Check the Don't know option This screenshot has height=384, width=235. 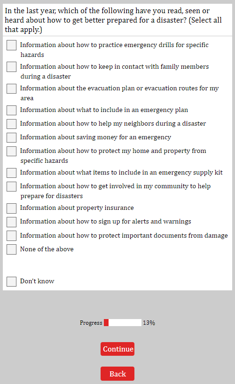point(11,281)
